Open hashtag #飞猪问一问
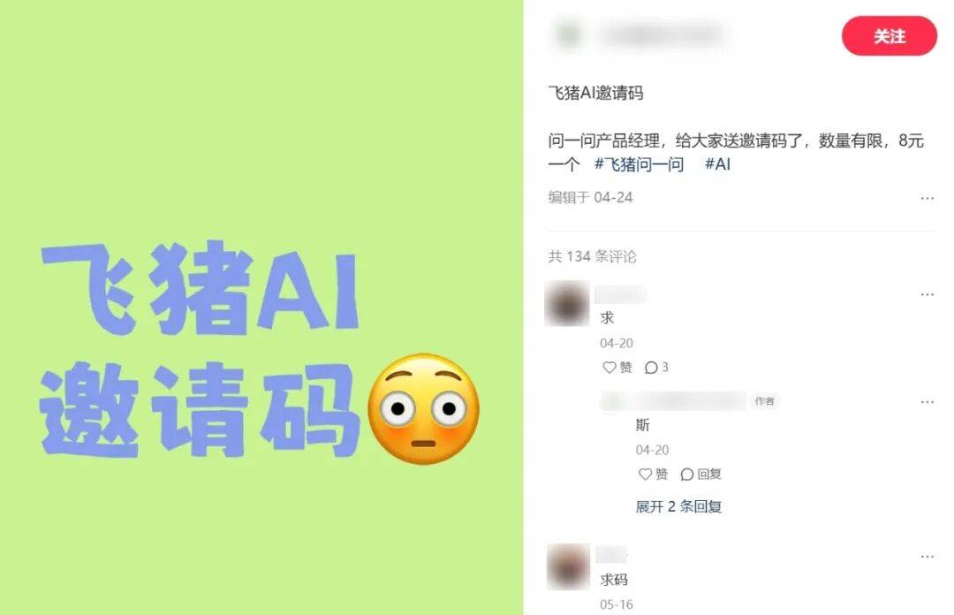954x615 pixels. tap(639, 163)
